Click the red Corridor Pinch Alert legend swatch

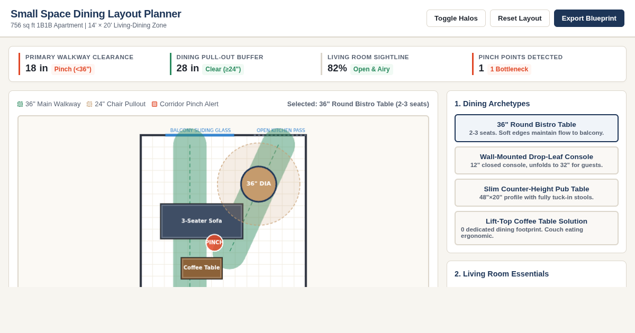[155, 104]
